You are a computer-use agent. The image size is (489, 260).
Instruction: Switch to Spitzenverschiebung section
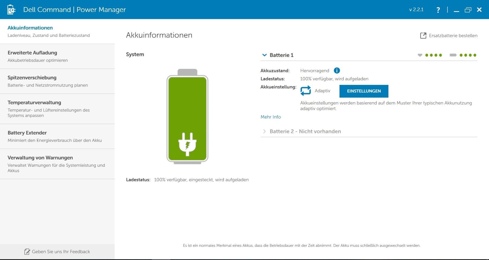(x=57, y=81)
